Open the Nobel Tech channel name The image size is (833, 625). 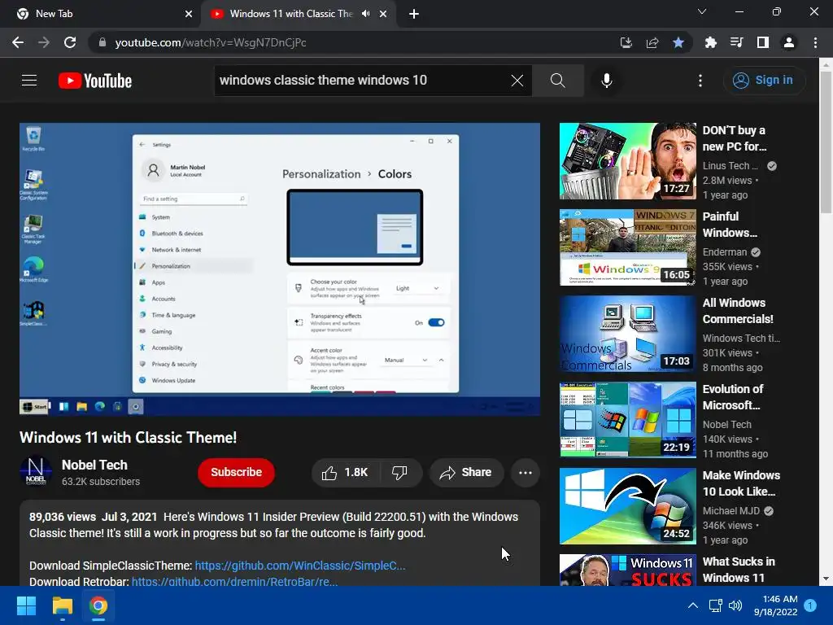coord(94,465)
